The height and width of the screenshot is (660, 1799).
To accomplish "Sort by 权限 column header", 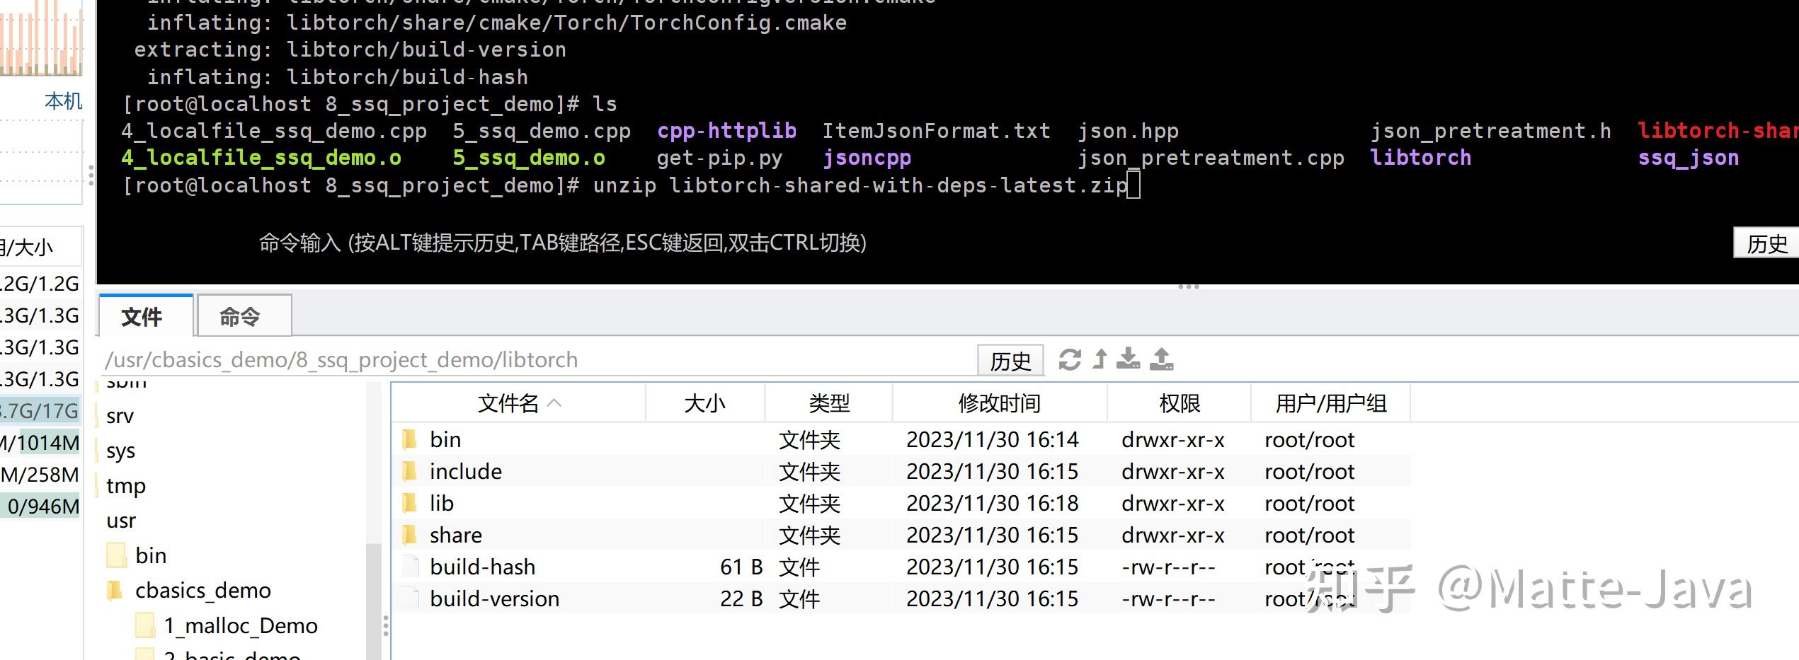I will pos(1179,403).
